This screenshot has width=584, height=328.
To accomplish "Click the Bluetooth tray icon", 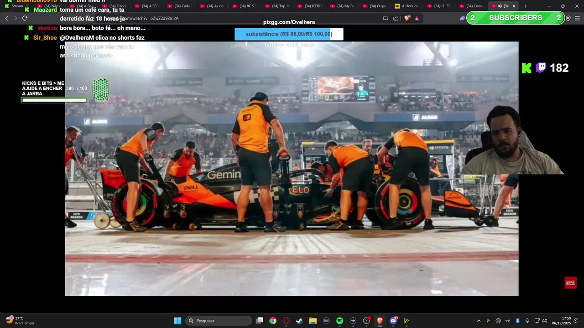I will click(517, 321).
